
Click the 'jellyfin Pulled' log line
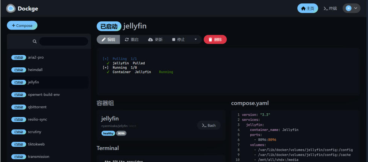click(x=126, y=63)
